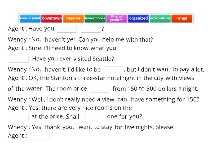Screen dimensions: 212x159
Task: Click blank after 'I'd like to be'
Action: click(113, 70)
